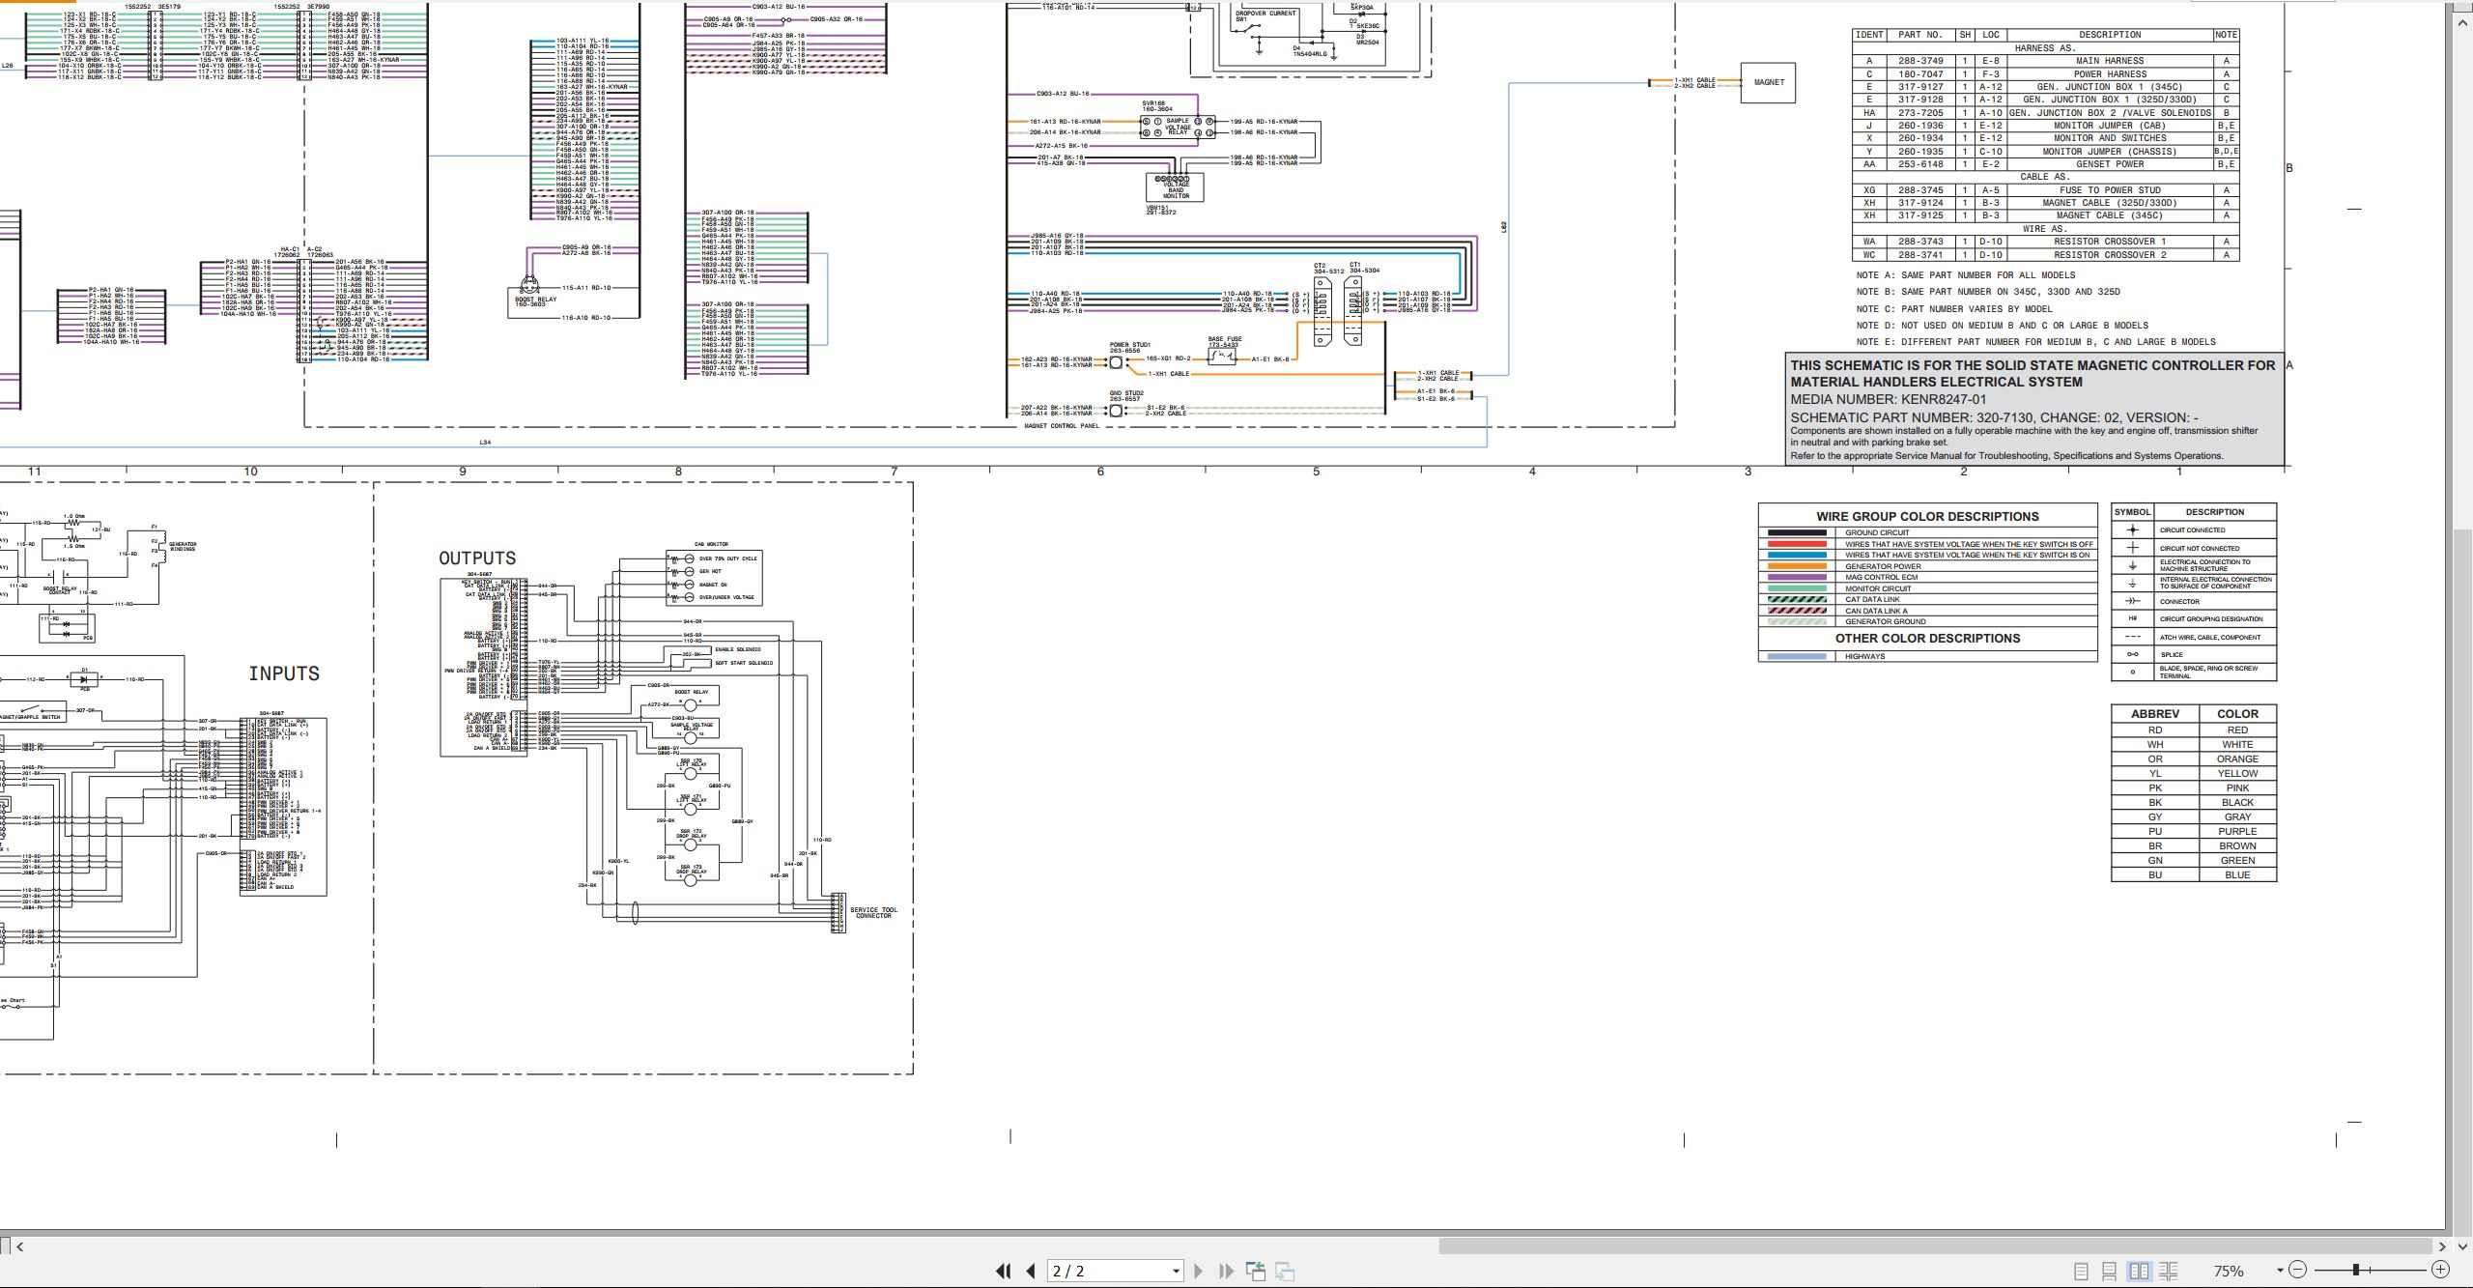Click the ABBREV column header
The image size is (2473, 1288).
pos(2155,714)
